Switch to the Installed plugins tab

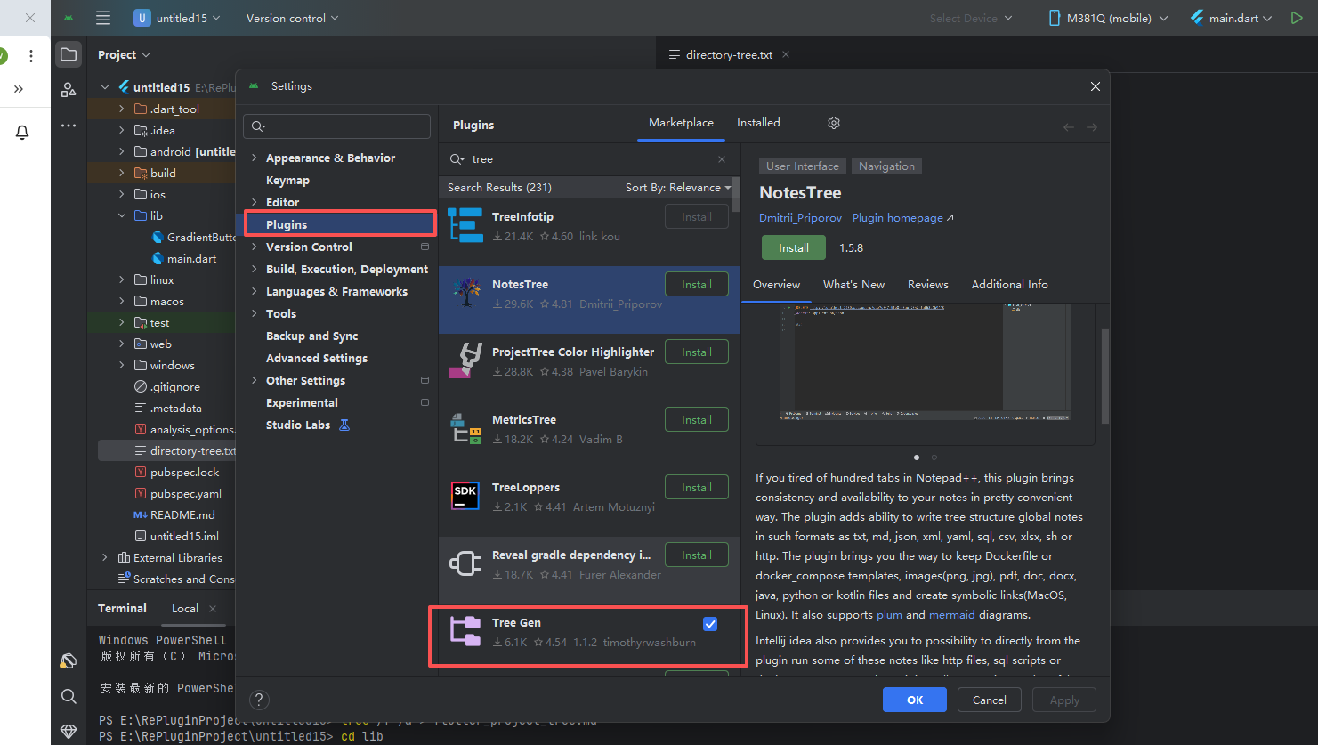tap(758, 123)
